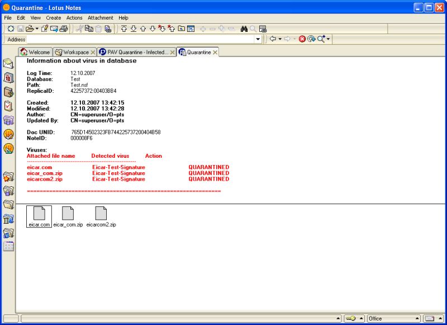Open the Favorite Bookmarks star folder
This screenshot has width=447, height=325.
8,177
